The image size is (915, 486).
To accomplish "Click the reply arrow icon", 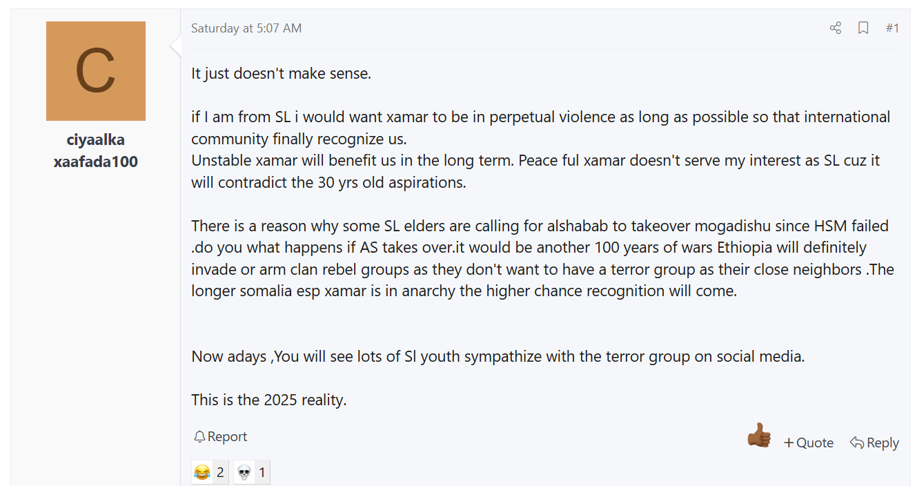I will coord(857,443).
